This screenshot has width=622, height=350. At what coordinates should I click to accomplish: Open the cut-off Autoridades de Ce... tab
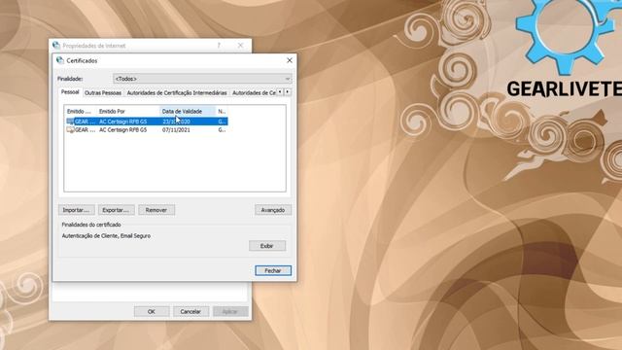[x=254, y=93]
